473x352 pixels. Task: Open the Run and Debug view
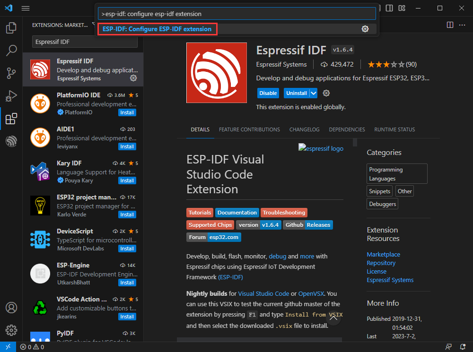11,96
